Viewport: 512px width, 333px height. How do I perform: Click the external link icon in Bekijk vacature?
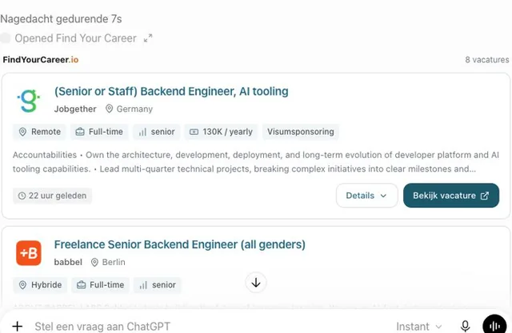(485, 196)
